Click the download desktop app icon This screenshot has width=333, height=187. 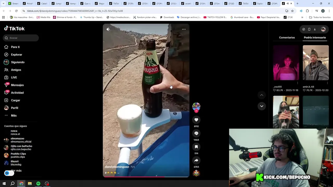(315, 29)
